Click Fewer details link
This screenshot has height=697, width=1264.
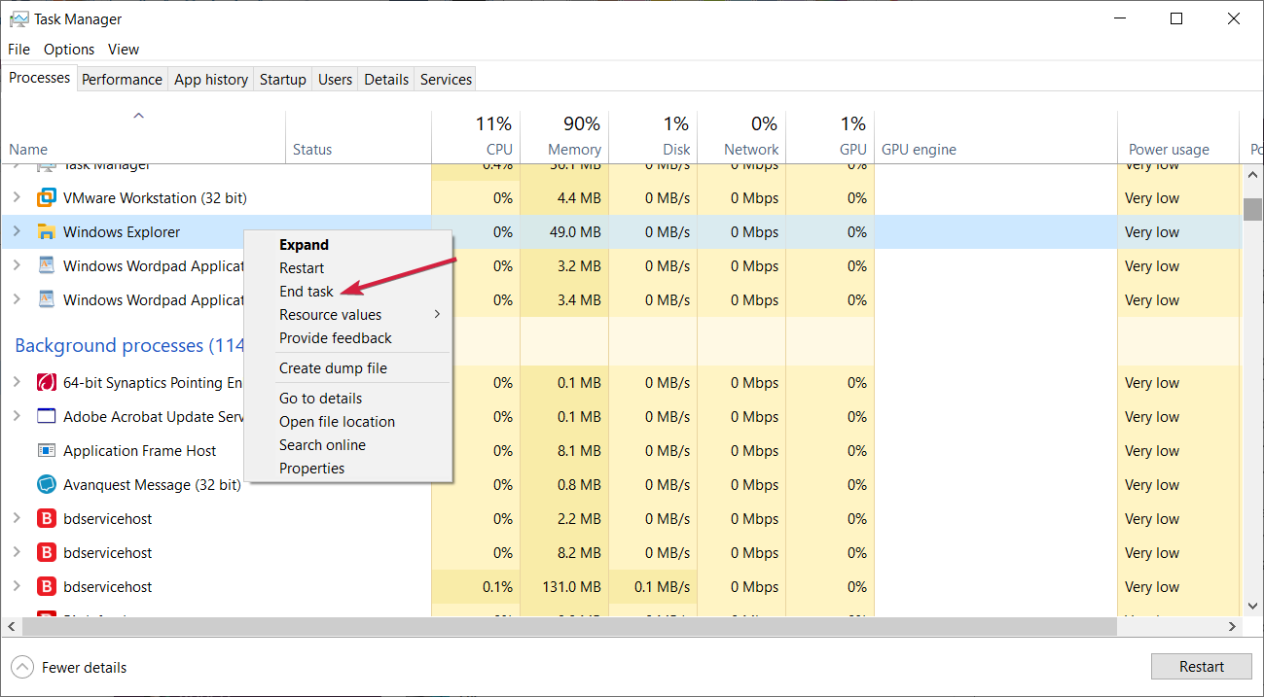tap(84, 668)
